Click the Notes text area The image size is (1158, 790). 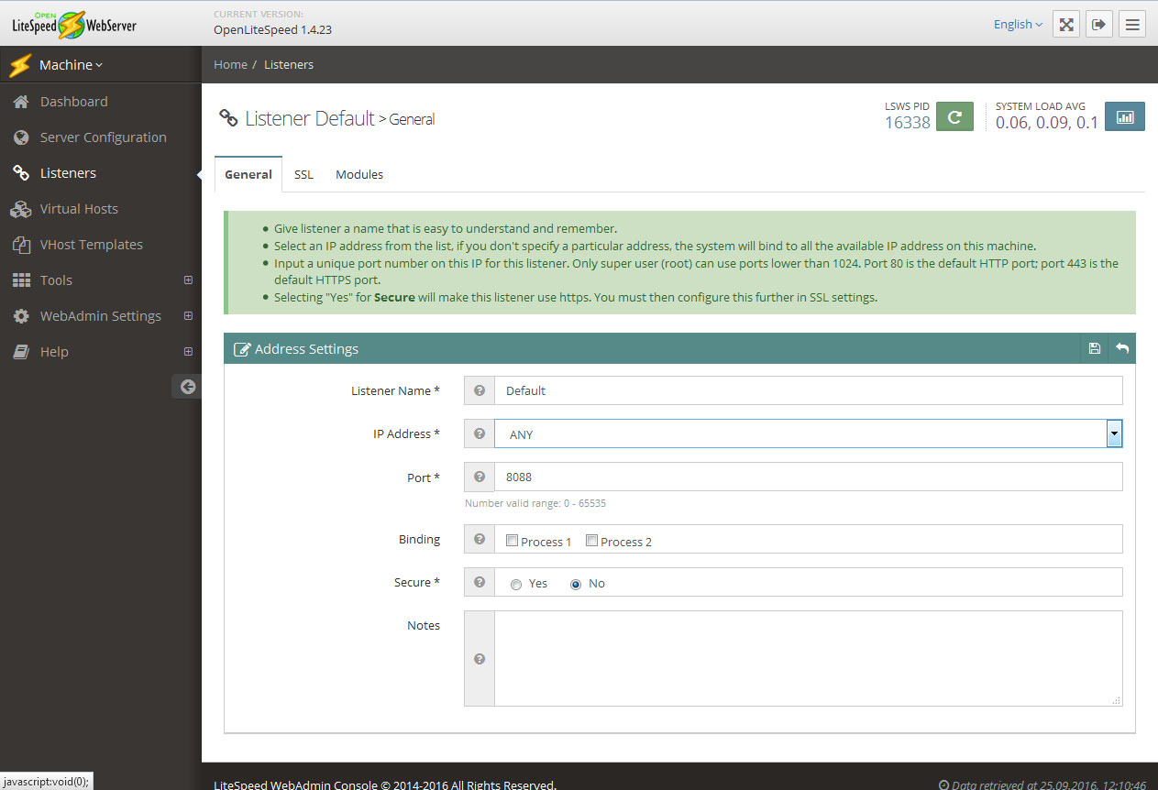(x=808, y=659)
